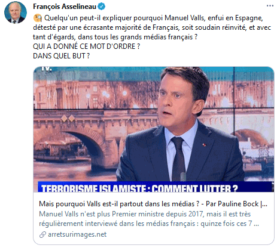The image size is (277, 248).
Task: Open François Asselineau's profile avatar
Action: [16, 12]
